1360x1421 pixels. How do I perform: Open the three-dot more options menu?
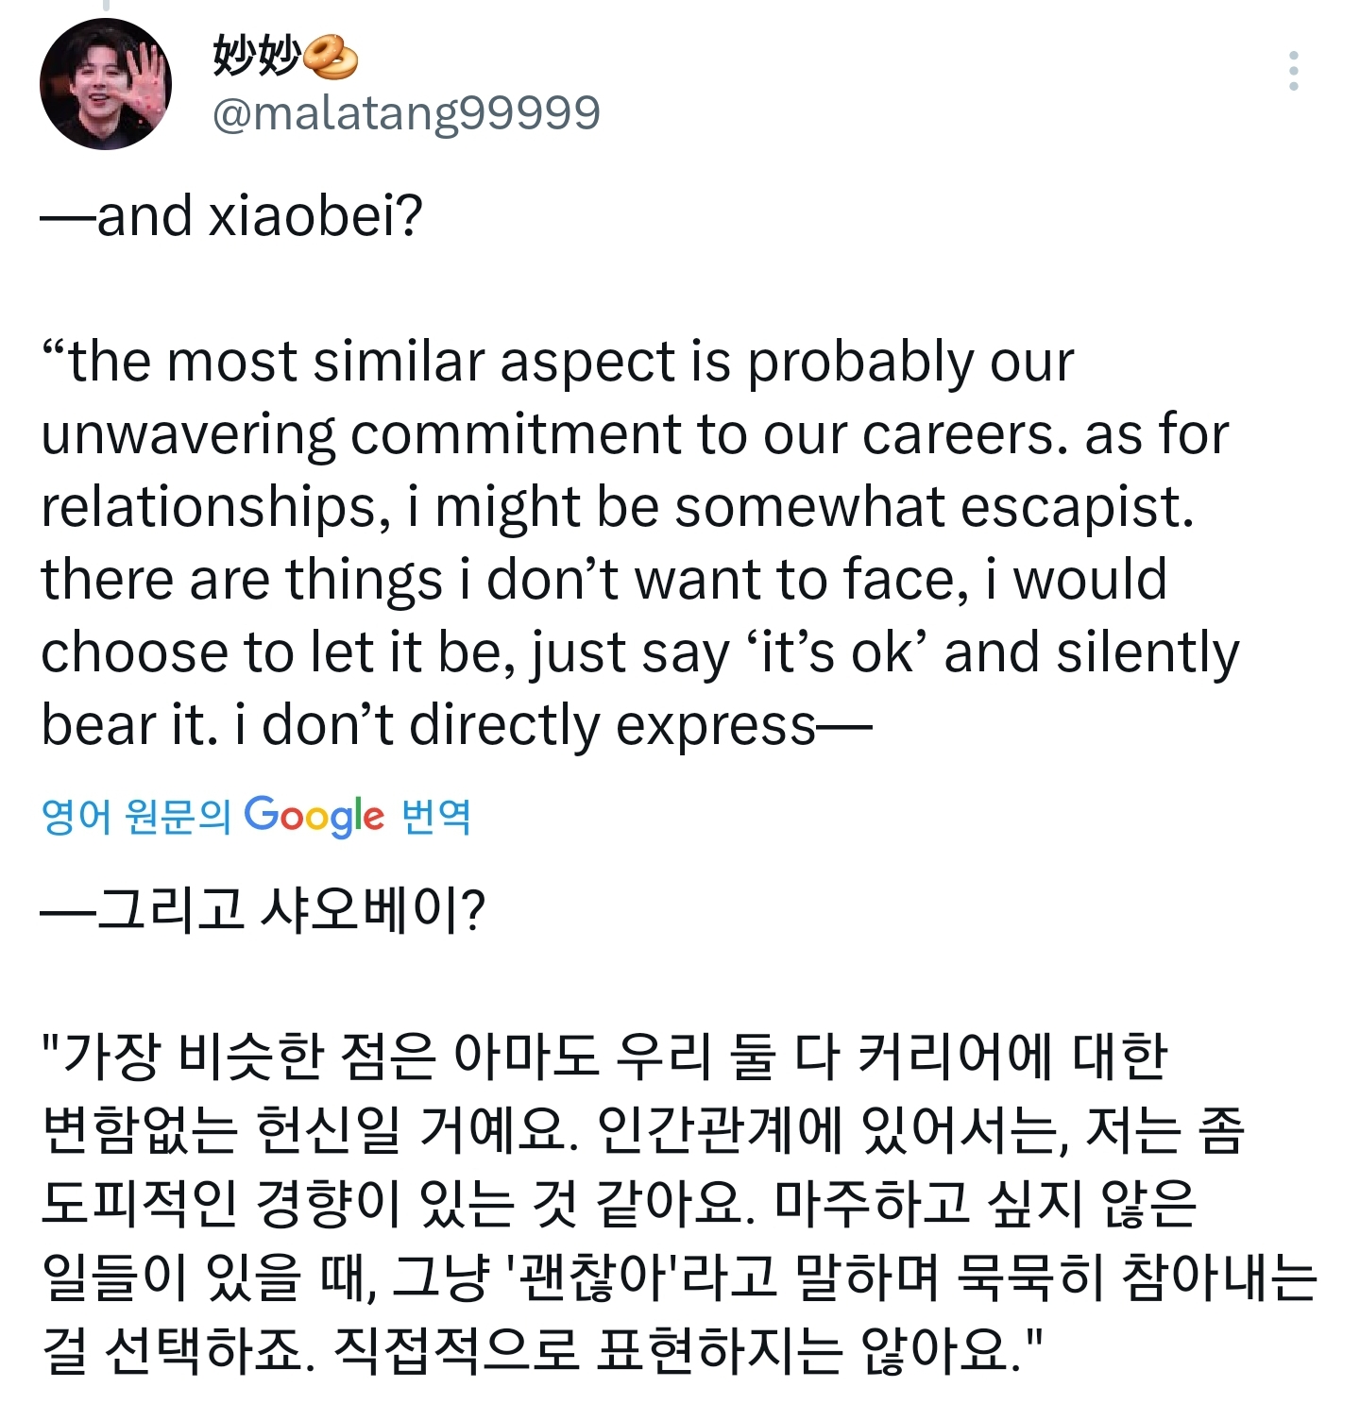pos(1293,71)
